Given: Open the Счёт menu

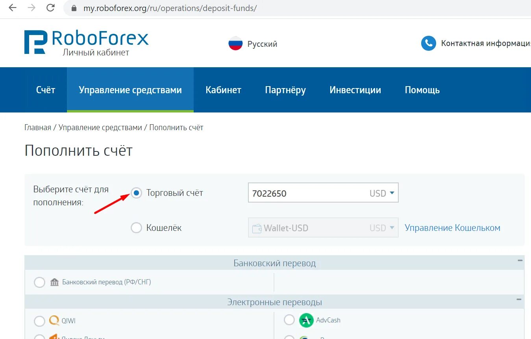Looking at the screenshot, I should pos(46,90).
